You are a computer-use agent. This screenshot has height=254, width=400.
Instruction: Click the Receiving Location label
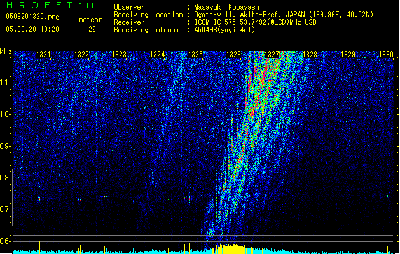pyautogui.click(x=148, y=15)
